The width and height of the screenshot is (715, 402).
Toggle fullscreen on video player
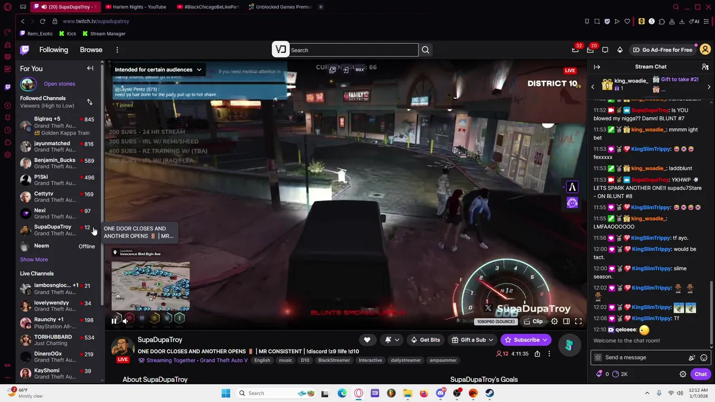[578, 321]
